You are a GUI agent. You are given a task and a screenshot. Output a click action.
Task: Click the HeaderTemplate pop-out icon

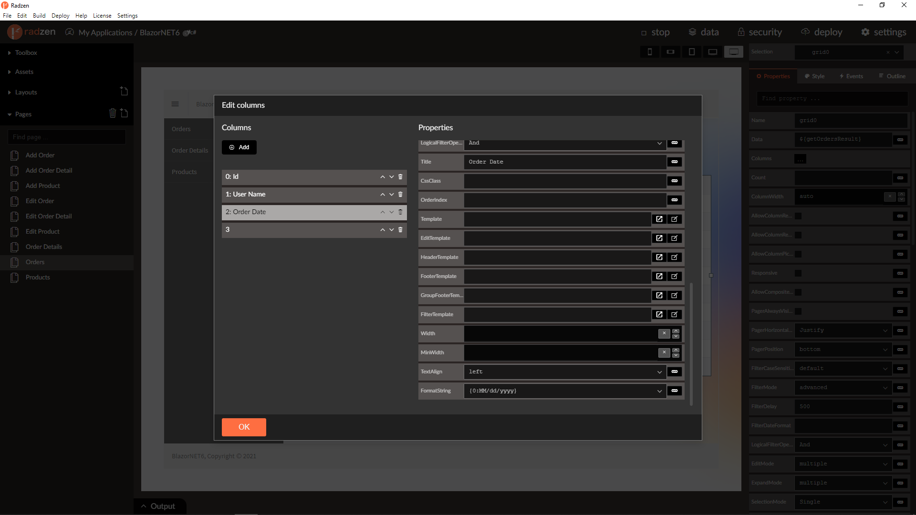coord(659,257)
